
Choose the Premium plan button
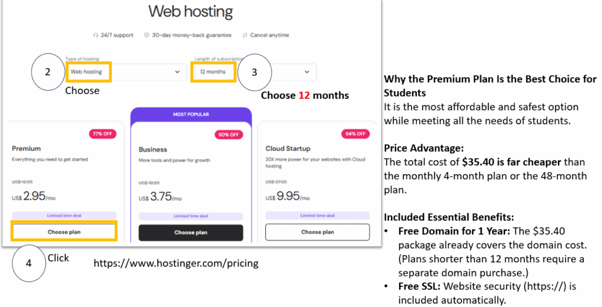[64, 232]
